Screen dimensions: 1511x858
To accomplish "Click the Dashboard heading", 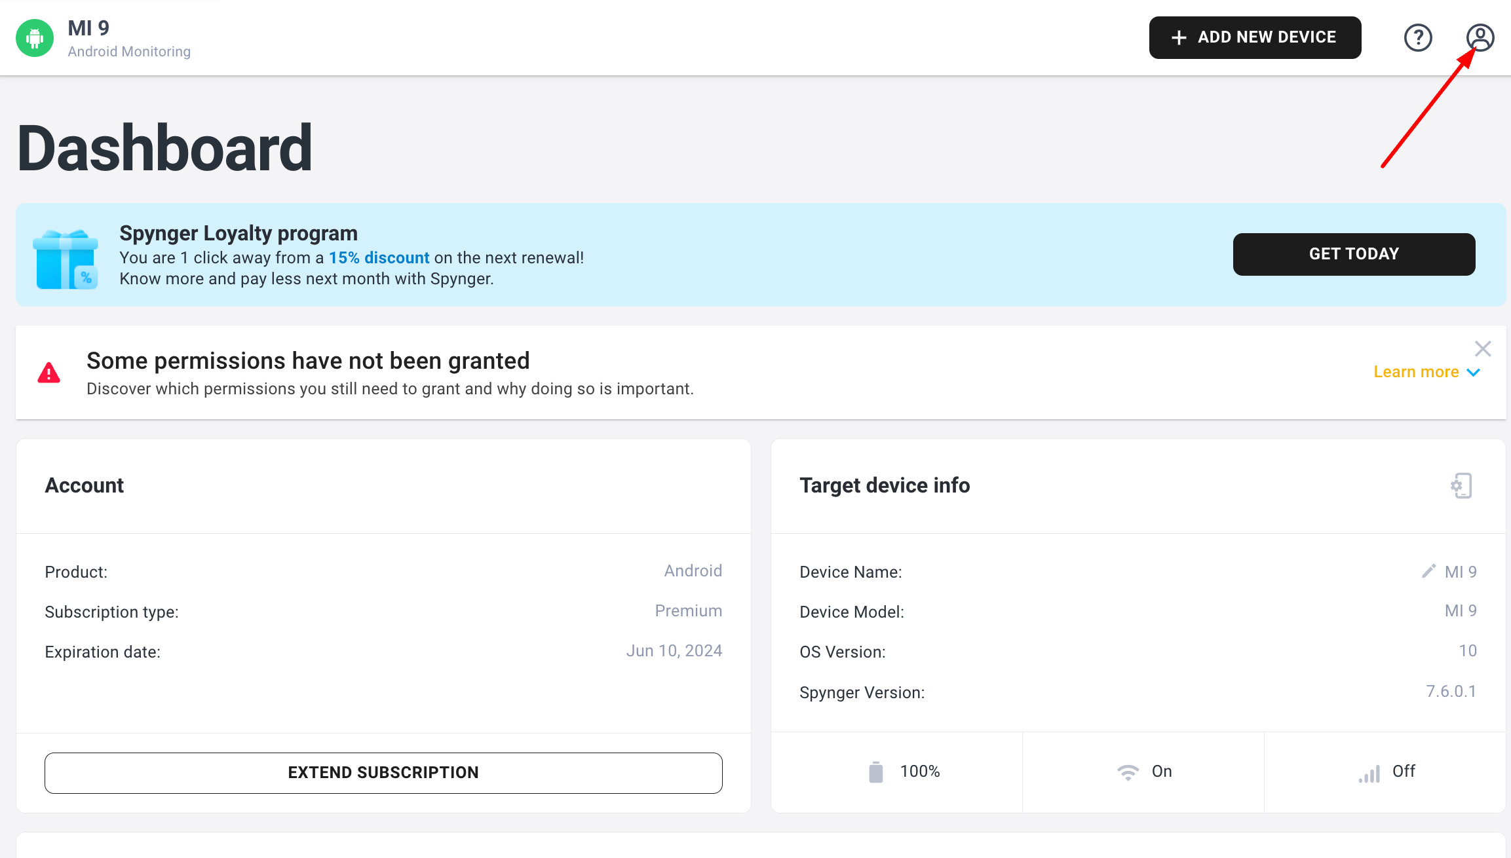I will tap(164, 148).
